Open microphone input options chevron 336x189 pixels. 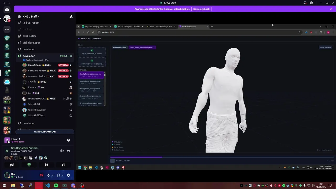[53, 175]
